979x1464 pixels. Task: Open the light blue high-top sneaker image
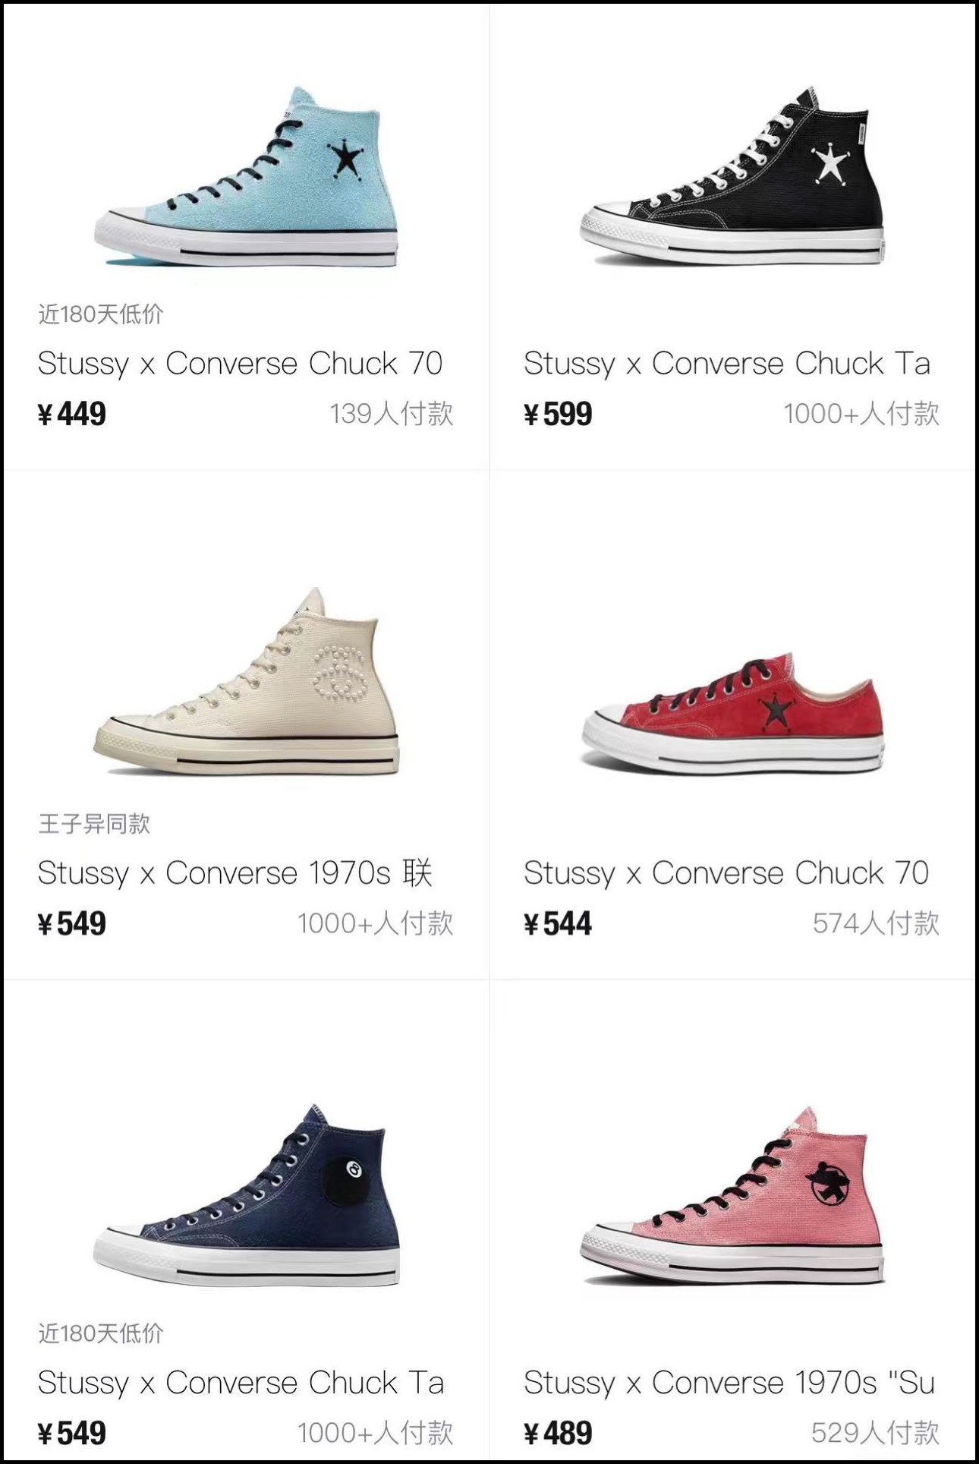[246, 177]
